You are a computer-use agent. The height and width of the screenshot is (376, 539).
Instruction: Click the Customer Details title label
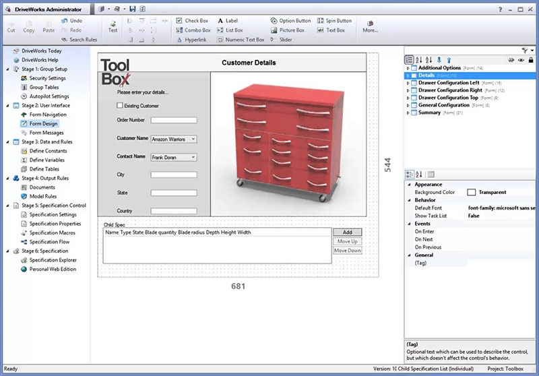click(249, 63)
